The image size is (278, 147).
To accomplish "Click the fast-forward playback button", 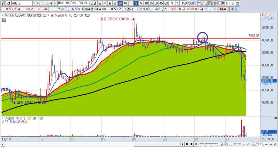I will tap(196, 144).
